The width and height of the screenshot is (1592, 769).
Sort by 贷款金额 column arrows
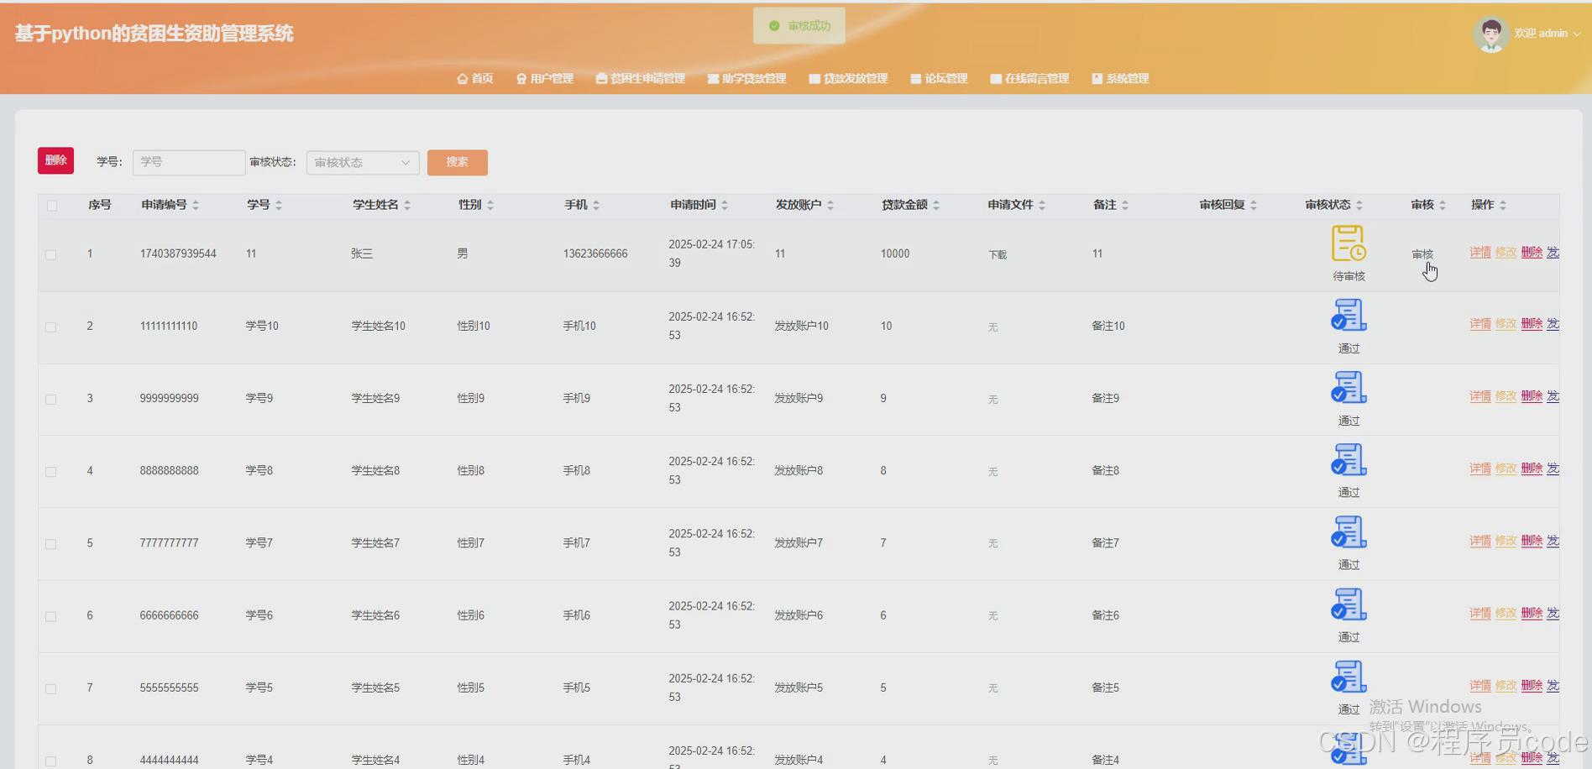936,205
